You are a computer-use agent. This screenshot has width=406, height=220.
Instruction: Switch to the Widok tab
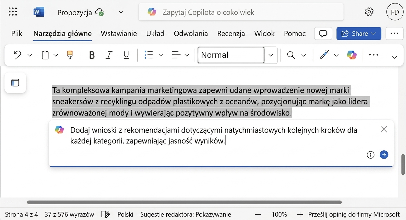(x=264, y=33)
